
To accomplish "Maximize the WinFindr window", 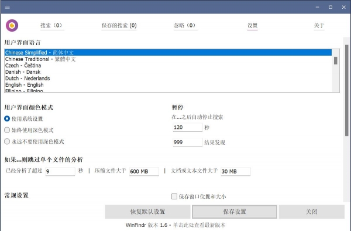I will coord(331,7).
